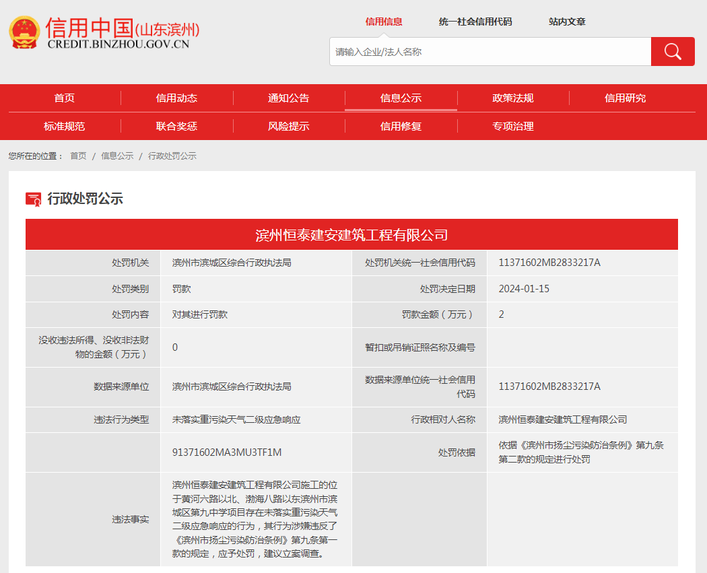
Task: Open the 风险提示 menu item
Action: [289, 126]
